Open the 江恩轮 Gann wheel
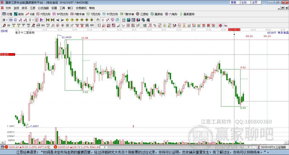 coord(142,14)
